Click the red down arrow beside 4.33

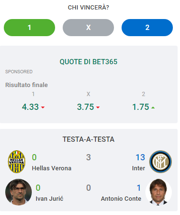[x=43, y=107]
